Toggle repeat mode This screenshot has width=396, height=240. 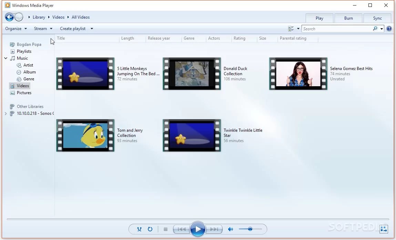click(150, 229)
